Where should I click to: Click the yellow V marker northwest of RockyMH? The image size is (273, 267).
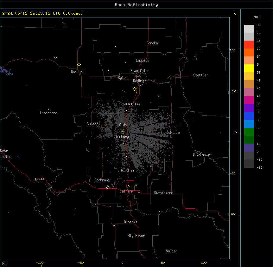[x=55, y=58]
